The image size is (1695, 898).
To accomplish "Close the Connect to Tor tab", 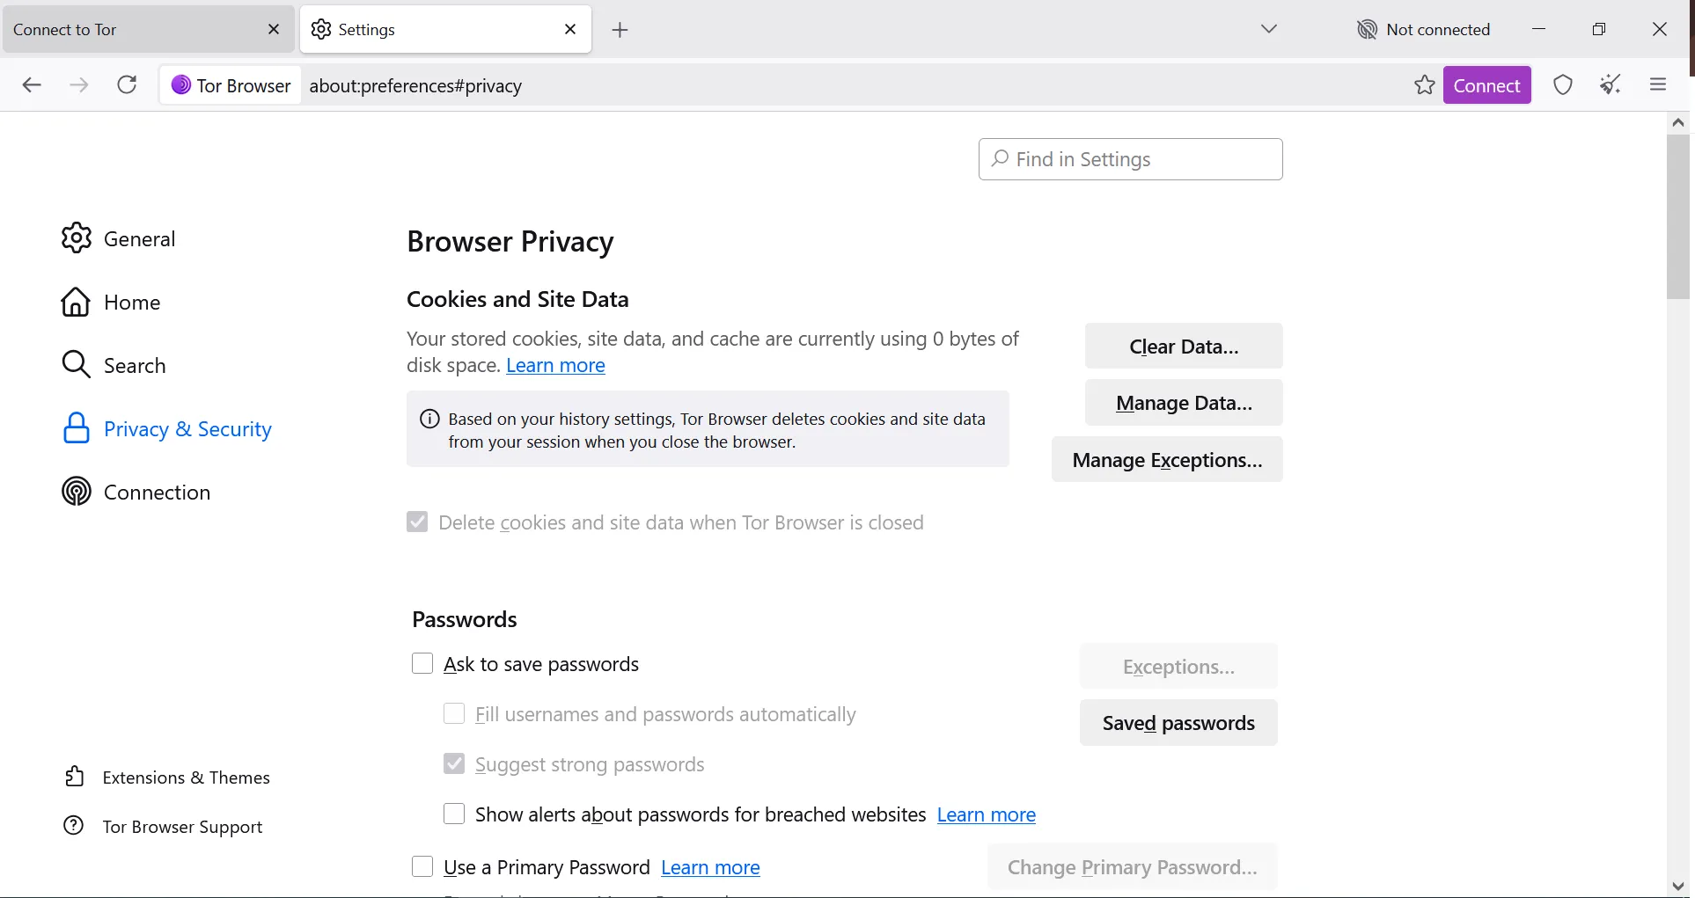I will 273,29.
